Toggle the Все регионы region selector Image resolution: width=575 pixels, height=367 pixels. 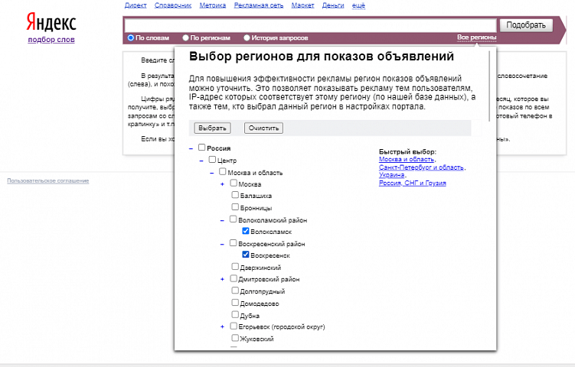pos(477,37)
